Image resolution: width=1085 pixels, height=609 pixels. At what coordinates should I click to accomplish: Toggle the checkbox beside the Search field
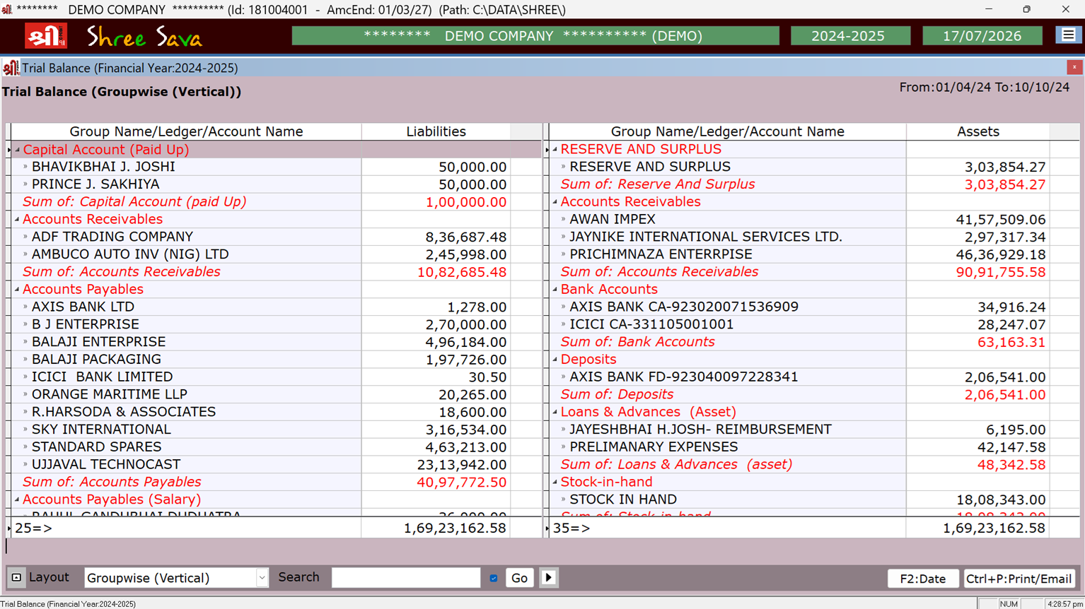tap(494, 578)
